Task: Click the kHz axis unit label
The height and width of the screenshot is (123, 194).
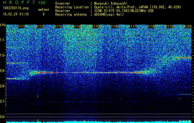Action: (3, 25)
